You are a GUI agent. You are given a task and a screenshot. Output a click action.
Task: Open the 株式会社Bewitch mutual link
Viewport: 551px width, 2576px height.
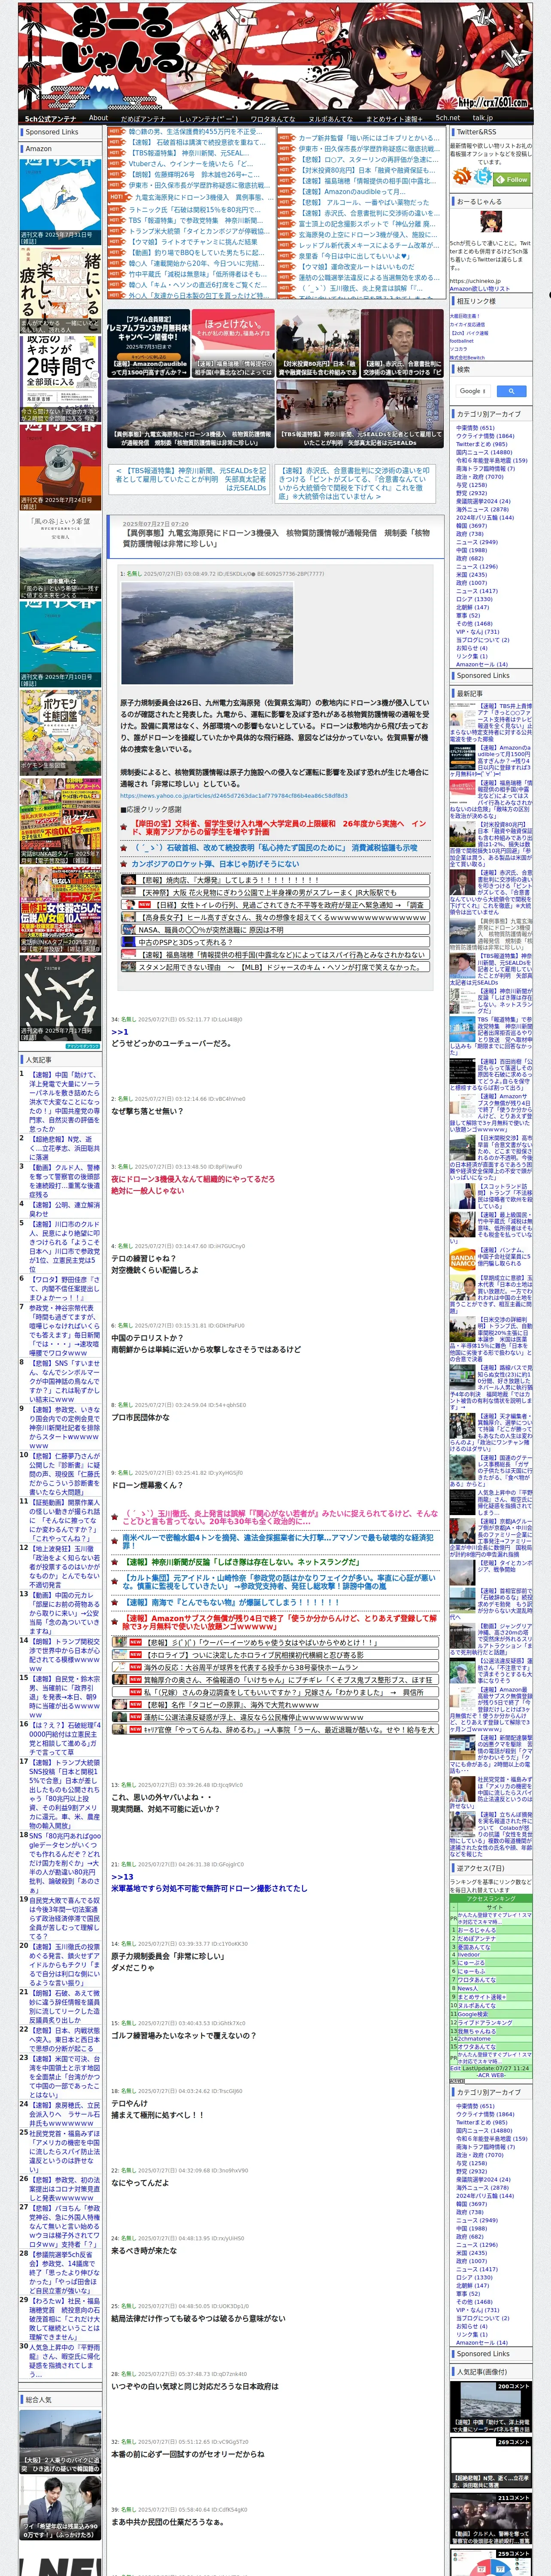467,357
